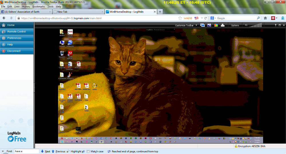Viewport: 286px width, 154px height.
Task: Click Previous in the Find bar
Action: [58, 151]
